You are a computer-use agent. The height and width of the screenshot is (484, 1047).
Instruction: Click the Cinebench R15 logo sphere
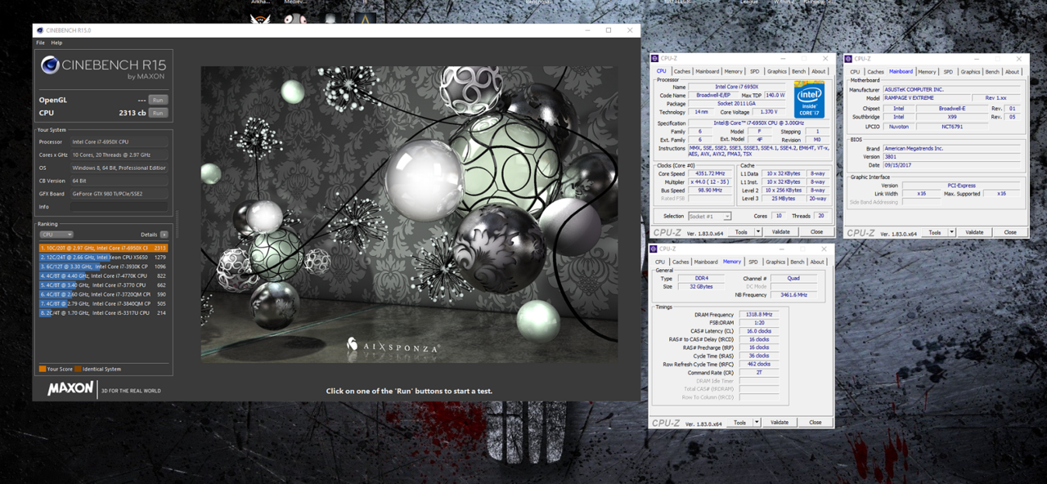50,65
